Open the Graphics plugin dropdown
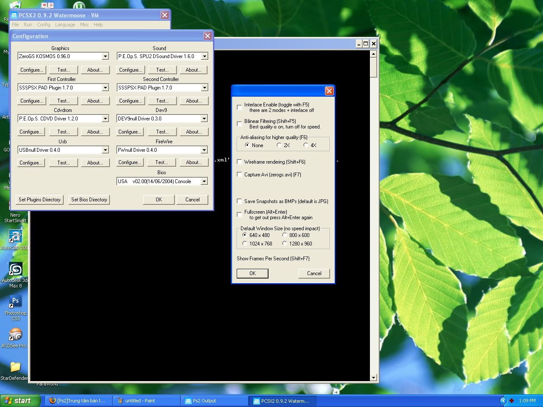 [105, 56]
